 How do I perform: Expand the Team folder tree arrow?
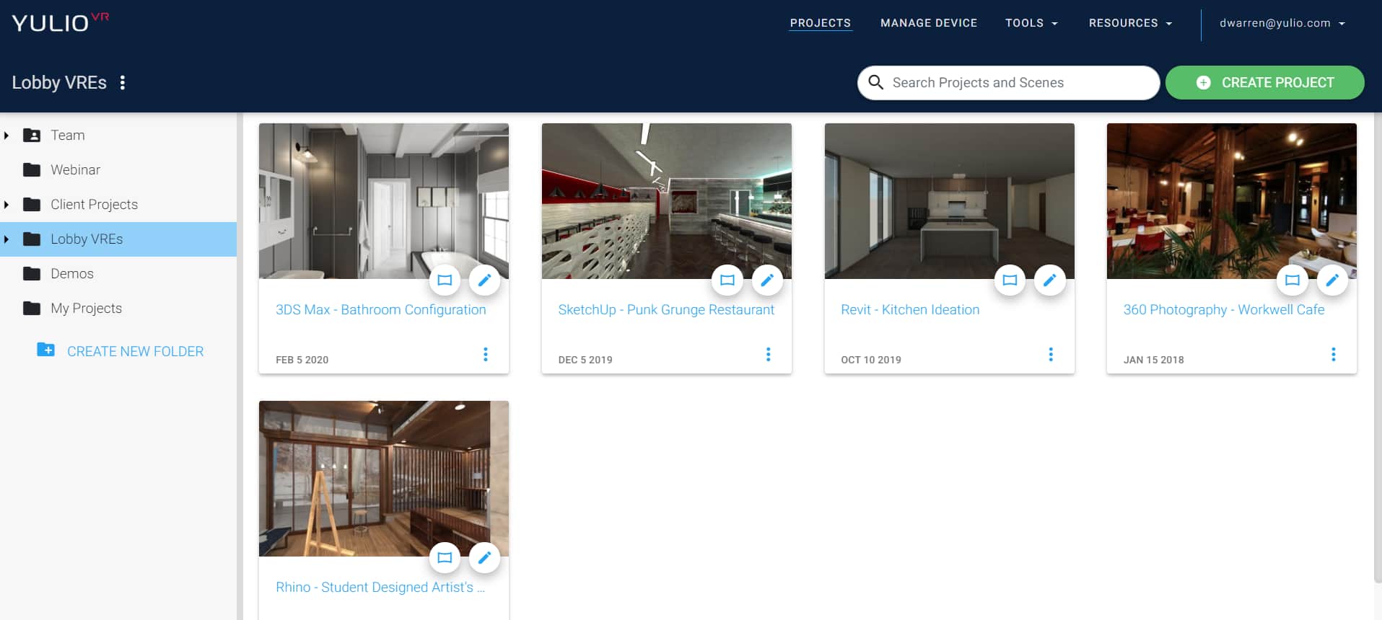[6, 135]
